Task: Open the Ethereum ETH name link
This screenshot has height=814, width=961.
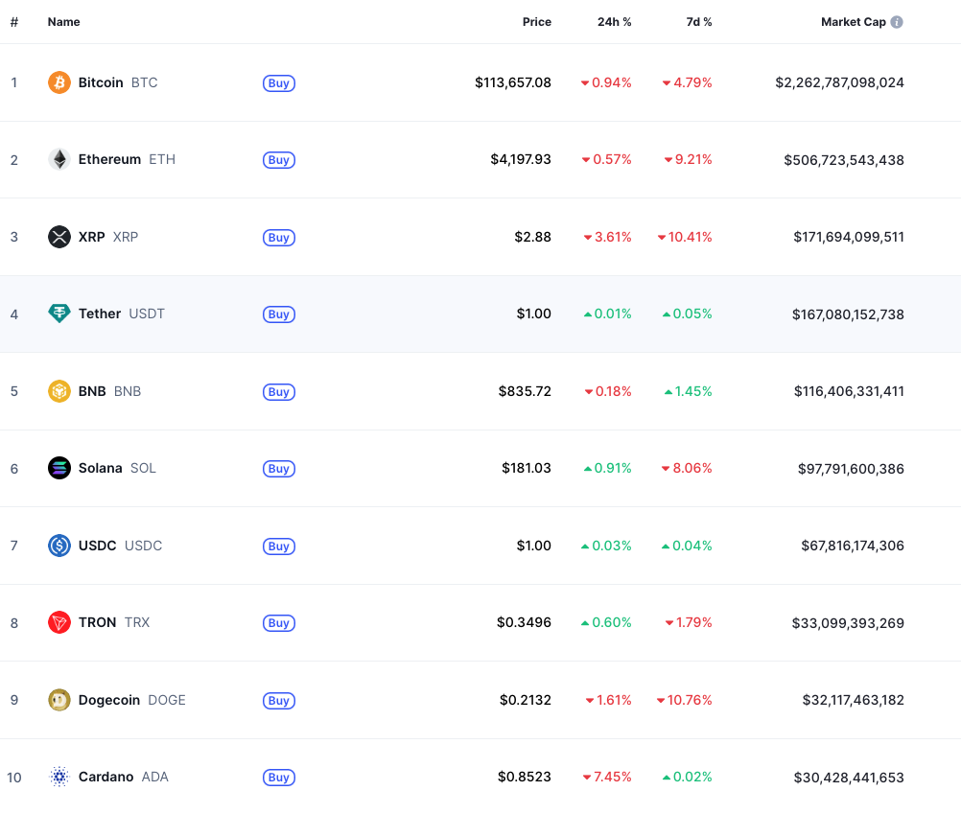Action: (x=127, y=160)
